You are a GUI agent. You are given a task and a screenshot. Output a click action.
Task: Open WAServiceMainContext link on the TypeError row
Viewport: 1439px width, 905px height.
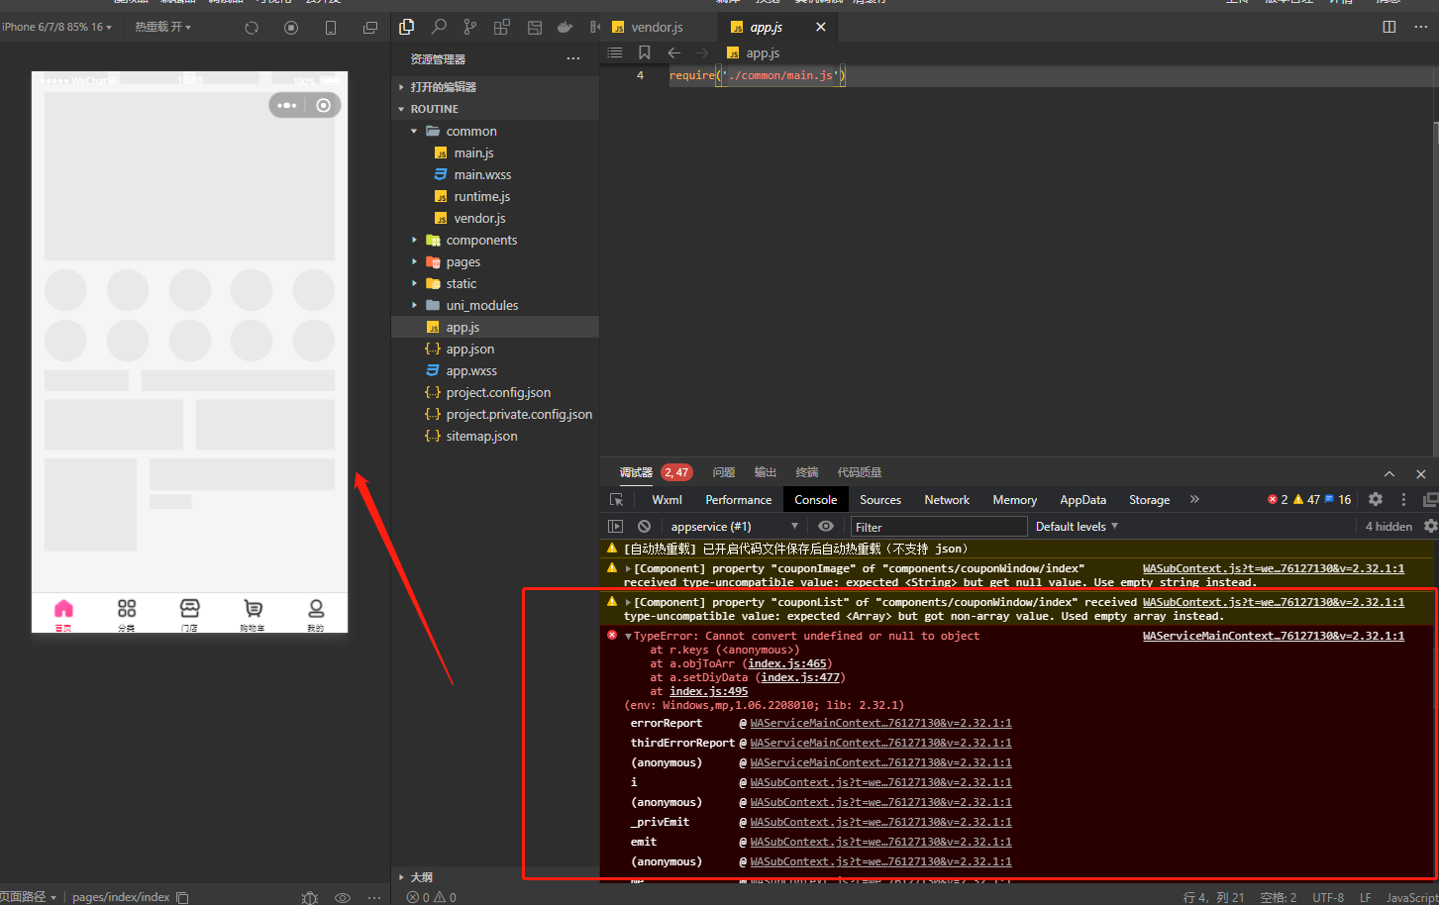1274,636
